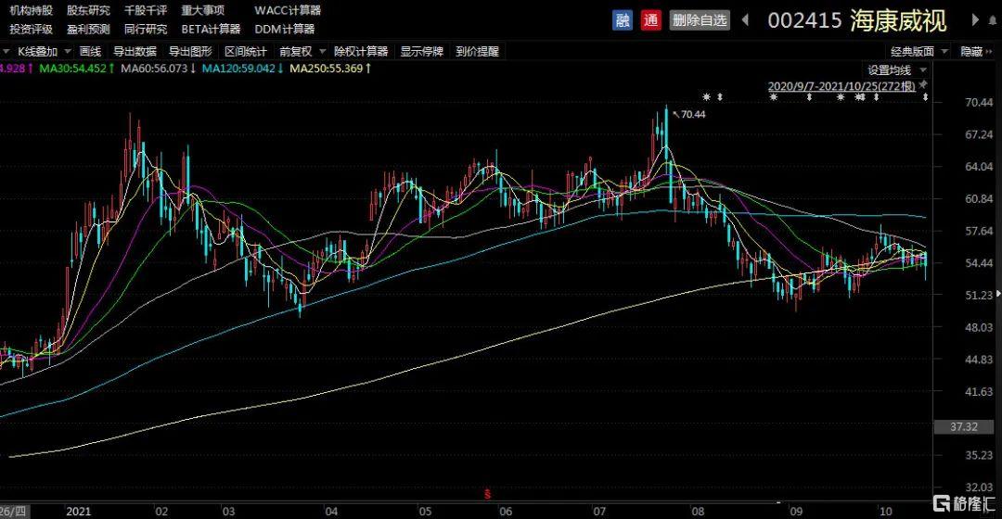This screenshot has height=519, width=1002.
Task: Click the highlighted 37.32 price axis tag
Action: click(964, 426)
